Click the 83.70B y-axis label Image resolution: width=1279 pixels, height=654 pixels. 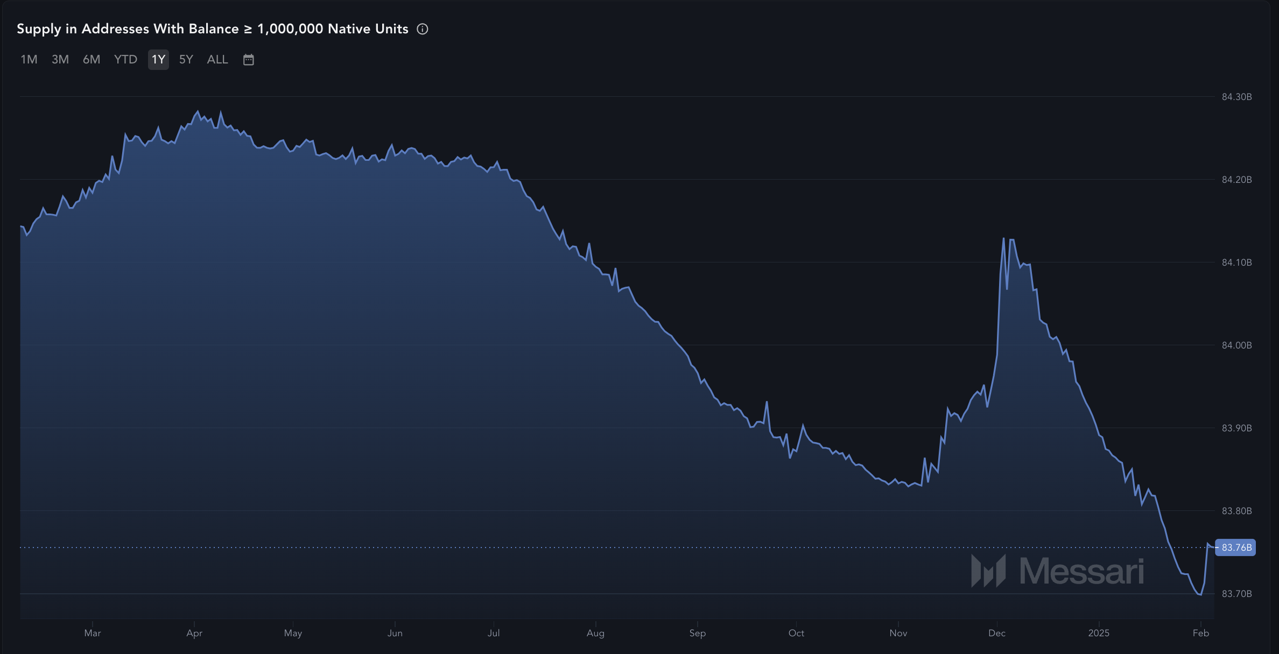pos(1236,594)
